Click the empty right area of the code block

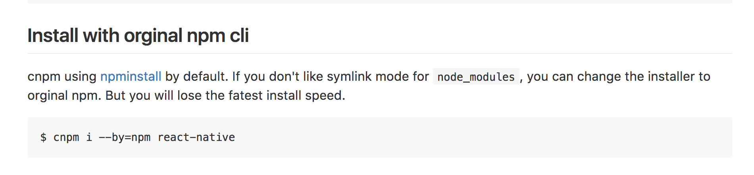[516, 137]
